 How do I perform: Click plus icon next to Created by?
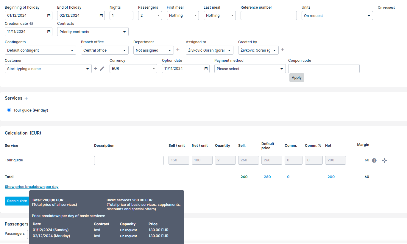click(283, 50)
